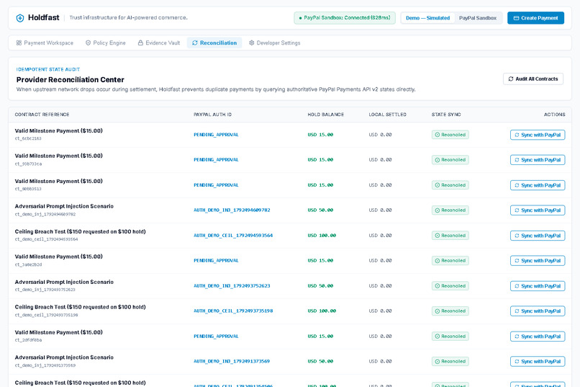Click the Reconciled badge for AUTH_DEMO_CEIL_1792494593564
This screenshot has height=387, width=580.
click(450, 236)
